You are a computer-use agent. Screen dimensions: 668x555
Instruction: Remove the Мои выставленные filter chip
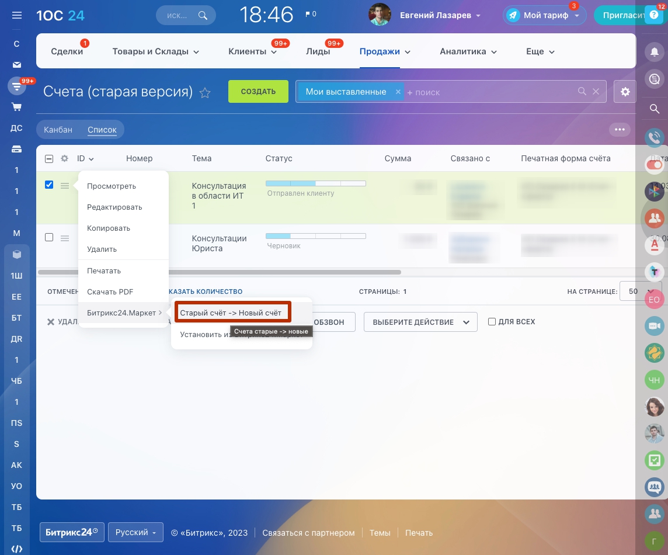tap(398, 92)
